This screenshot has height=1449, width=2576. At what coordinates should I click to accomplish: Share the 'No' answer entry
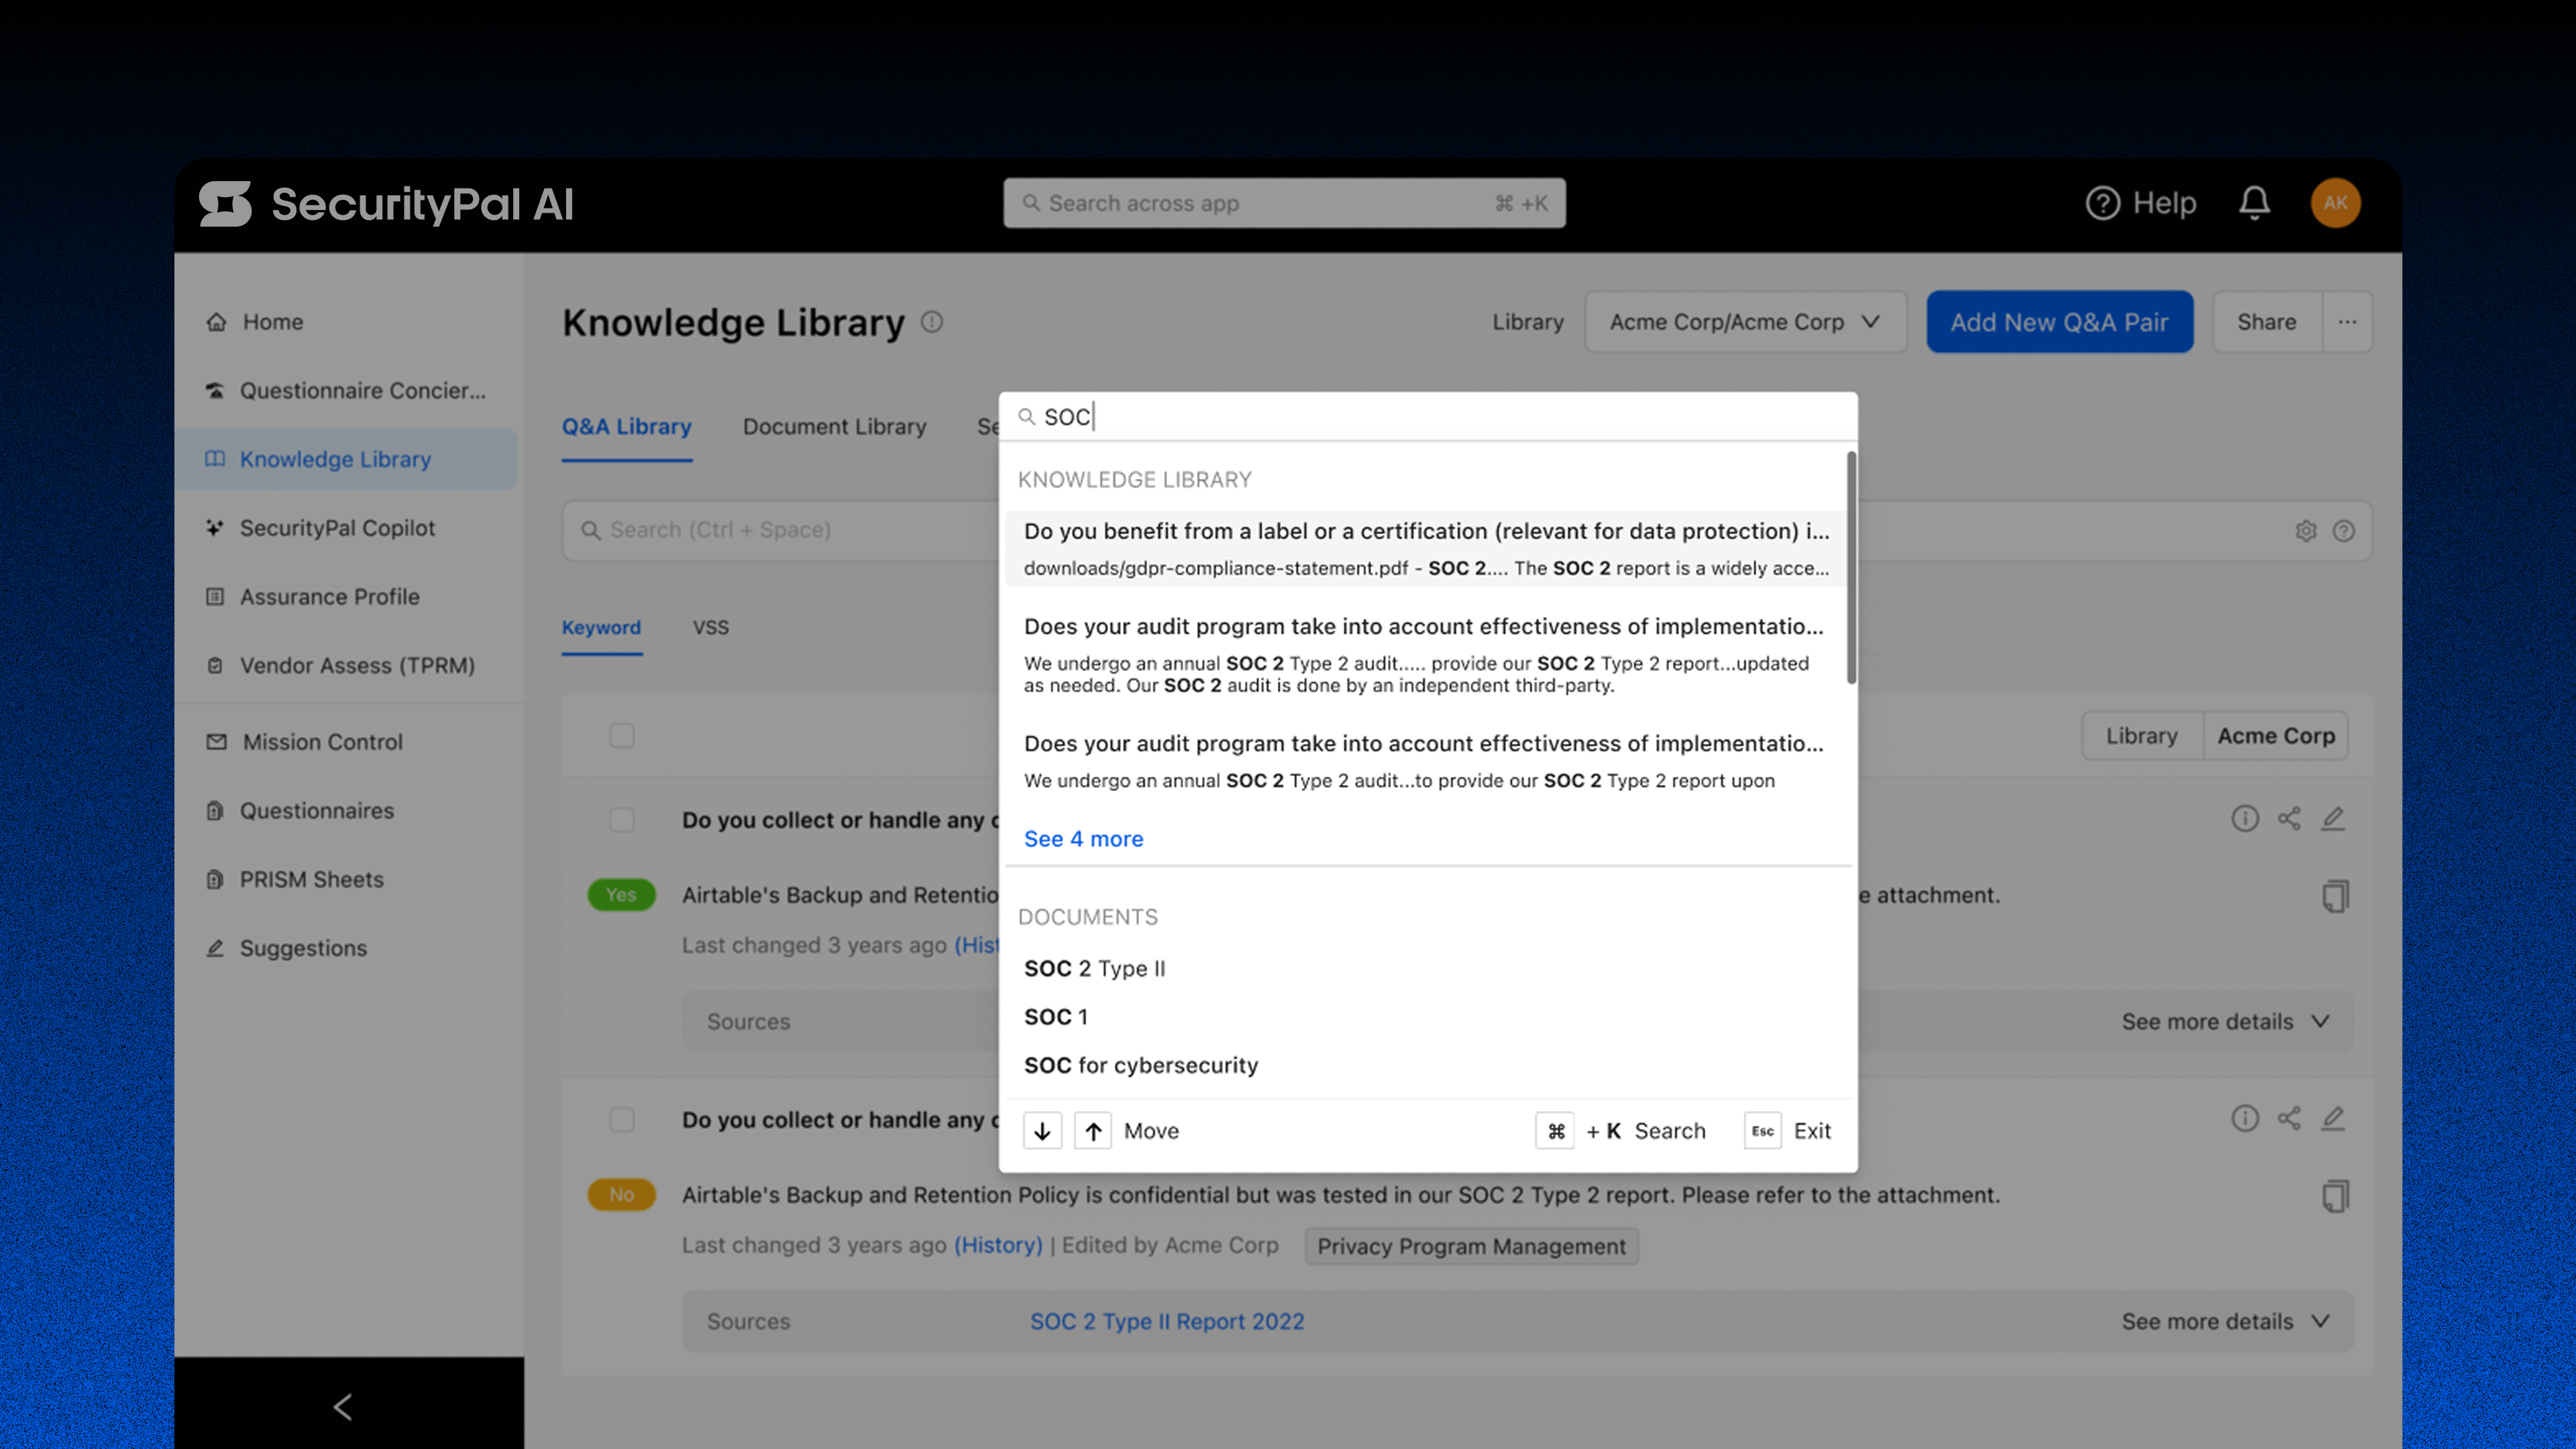click(2288, 1118)
